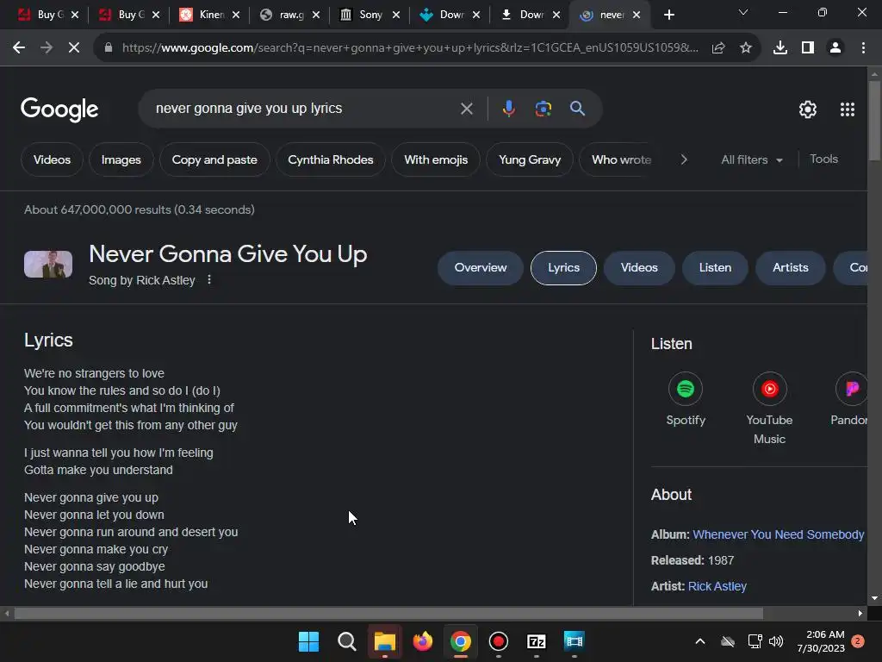Open File Explorer from taskbar
Image resolution: width=882 pixels, height=662 pixels.
coord(385,641)
